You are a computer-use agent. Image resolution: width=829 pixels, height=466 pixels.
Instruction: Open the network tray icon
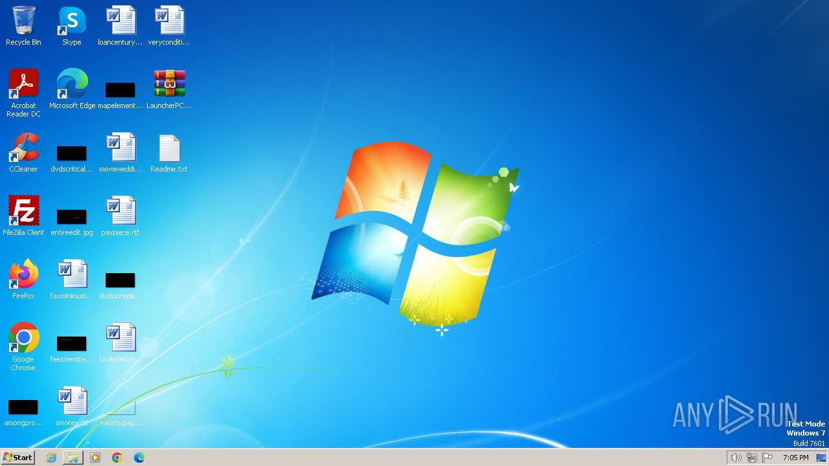752,458
